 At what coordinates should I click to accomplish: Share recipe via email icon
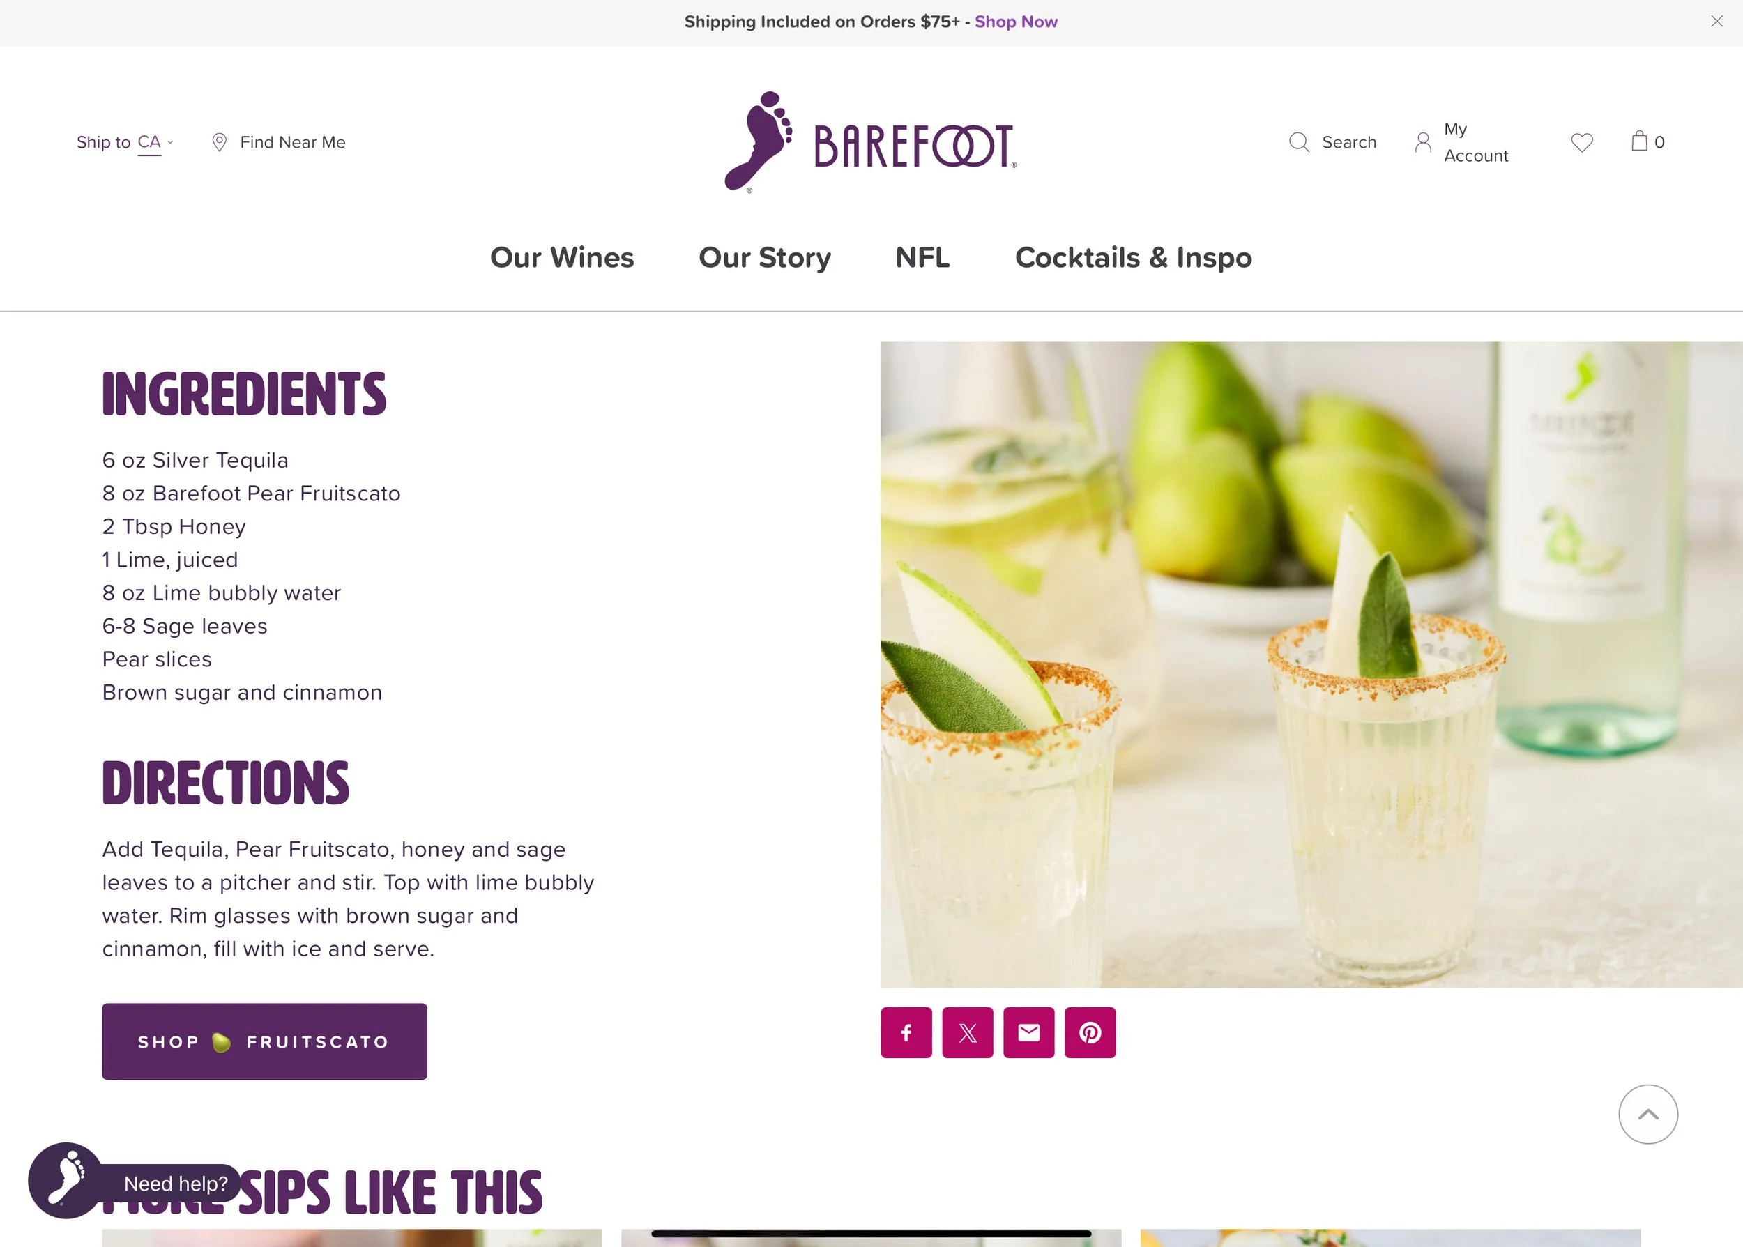[x=1029, y=1033]
